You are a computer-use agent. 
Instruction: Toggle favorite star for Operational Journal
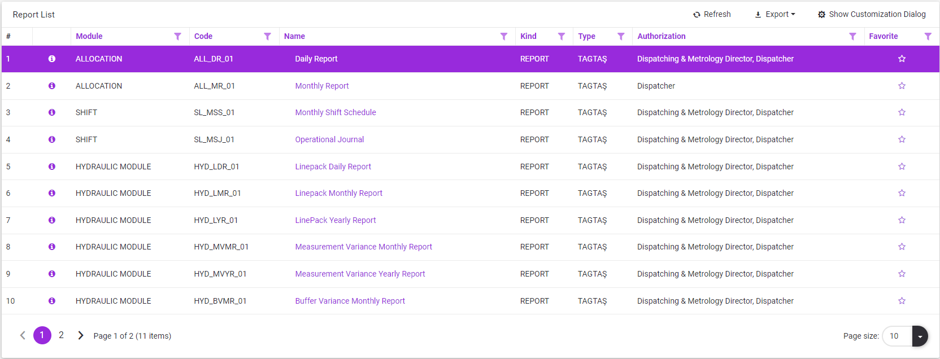click(x=902, y=139)
